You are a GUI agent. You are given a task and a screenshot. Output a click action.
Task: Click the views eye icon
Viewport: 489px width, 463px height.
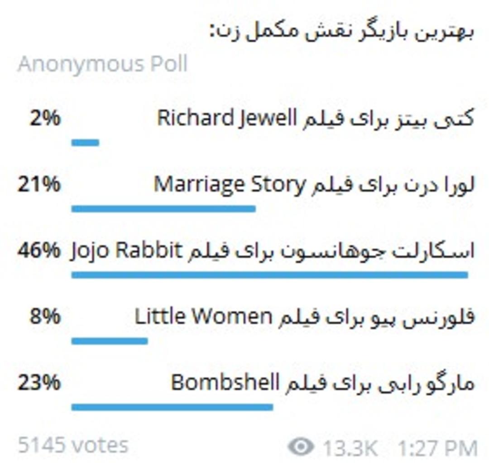[x=301, y=447]
